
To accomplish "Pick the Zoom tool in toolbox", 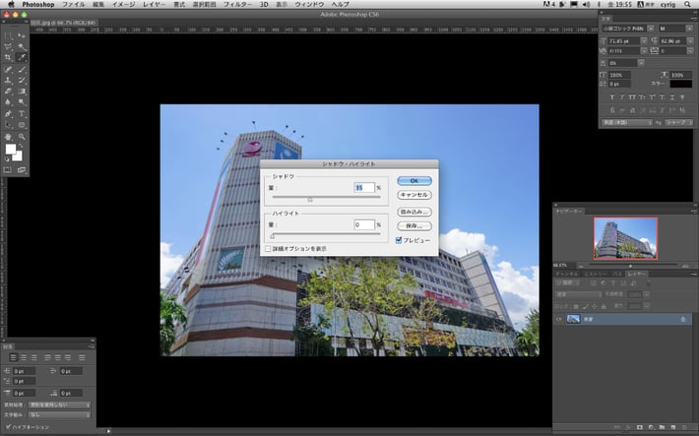I will [x=22, y=136].
